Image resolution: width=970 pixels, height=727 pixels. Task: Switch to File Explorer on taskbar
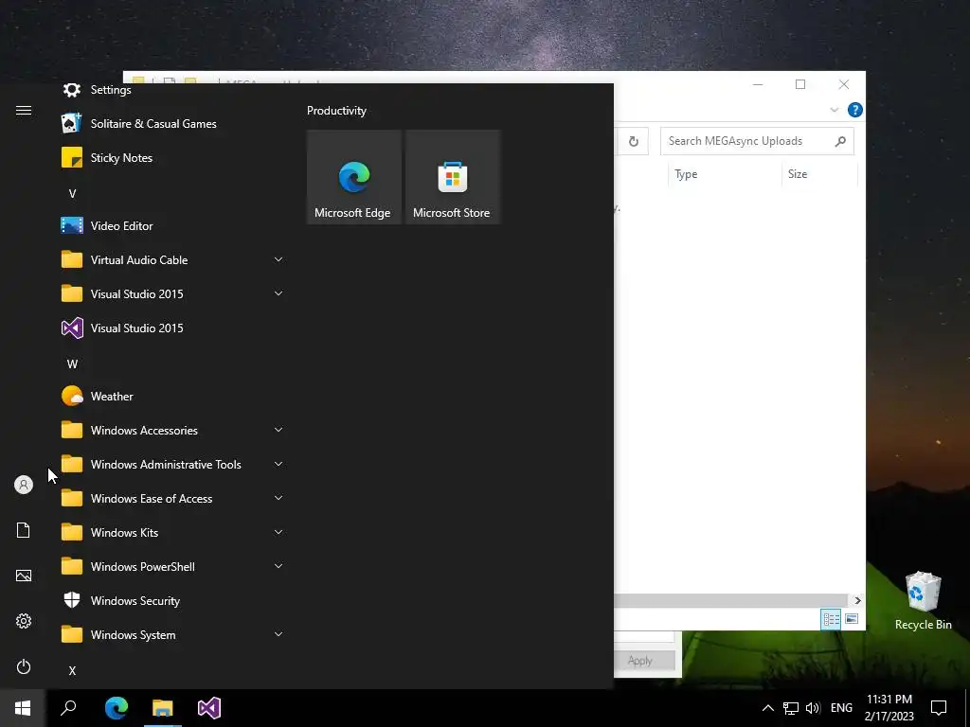pos(163,708)
